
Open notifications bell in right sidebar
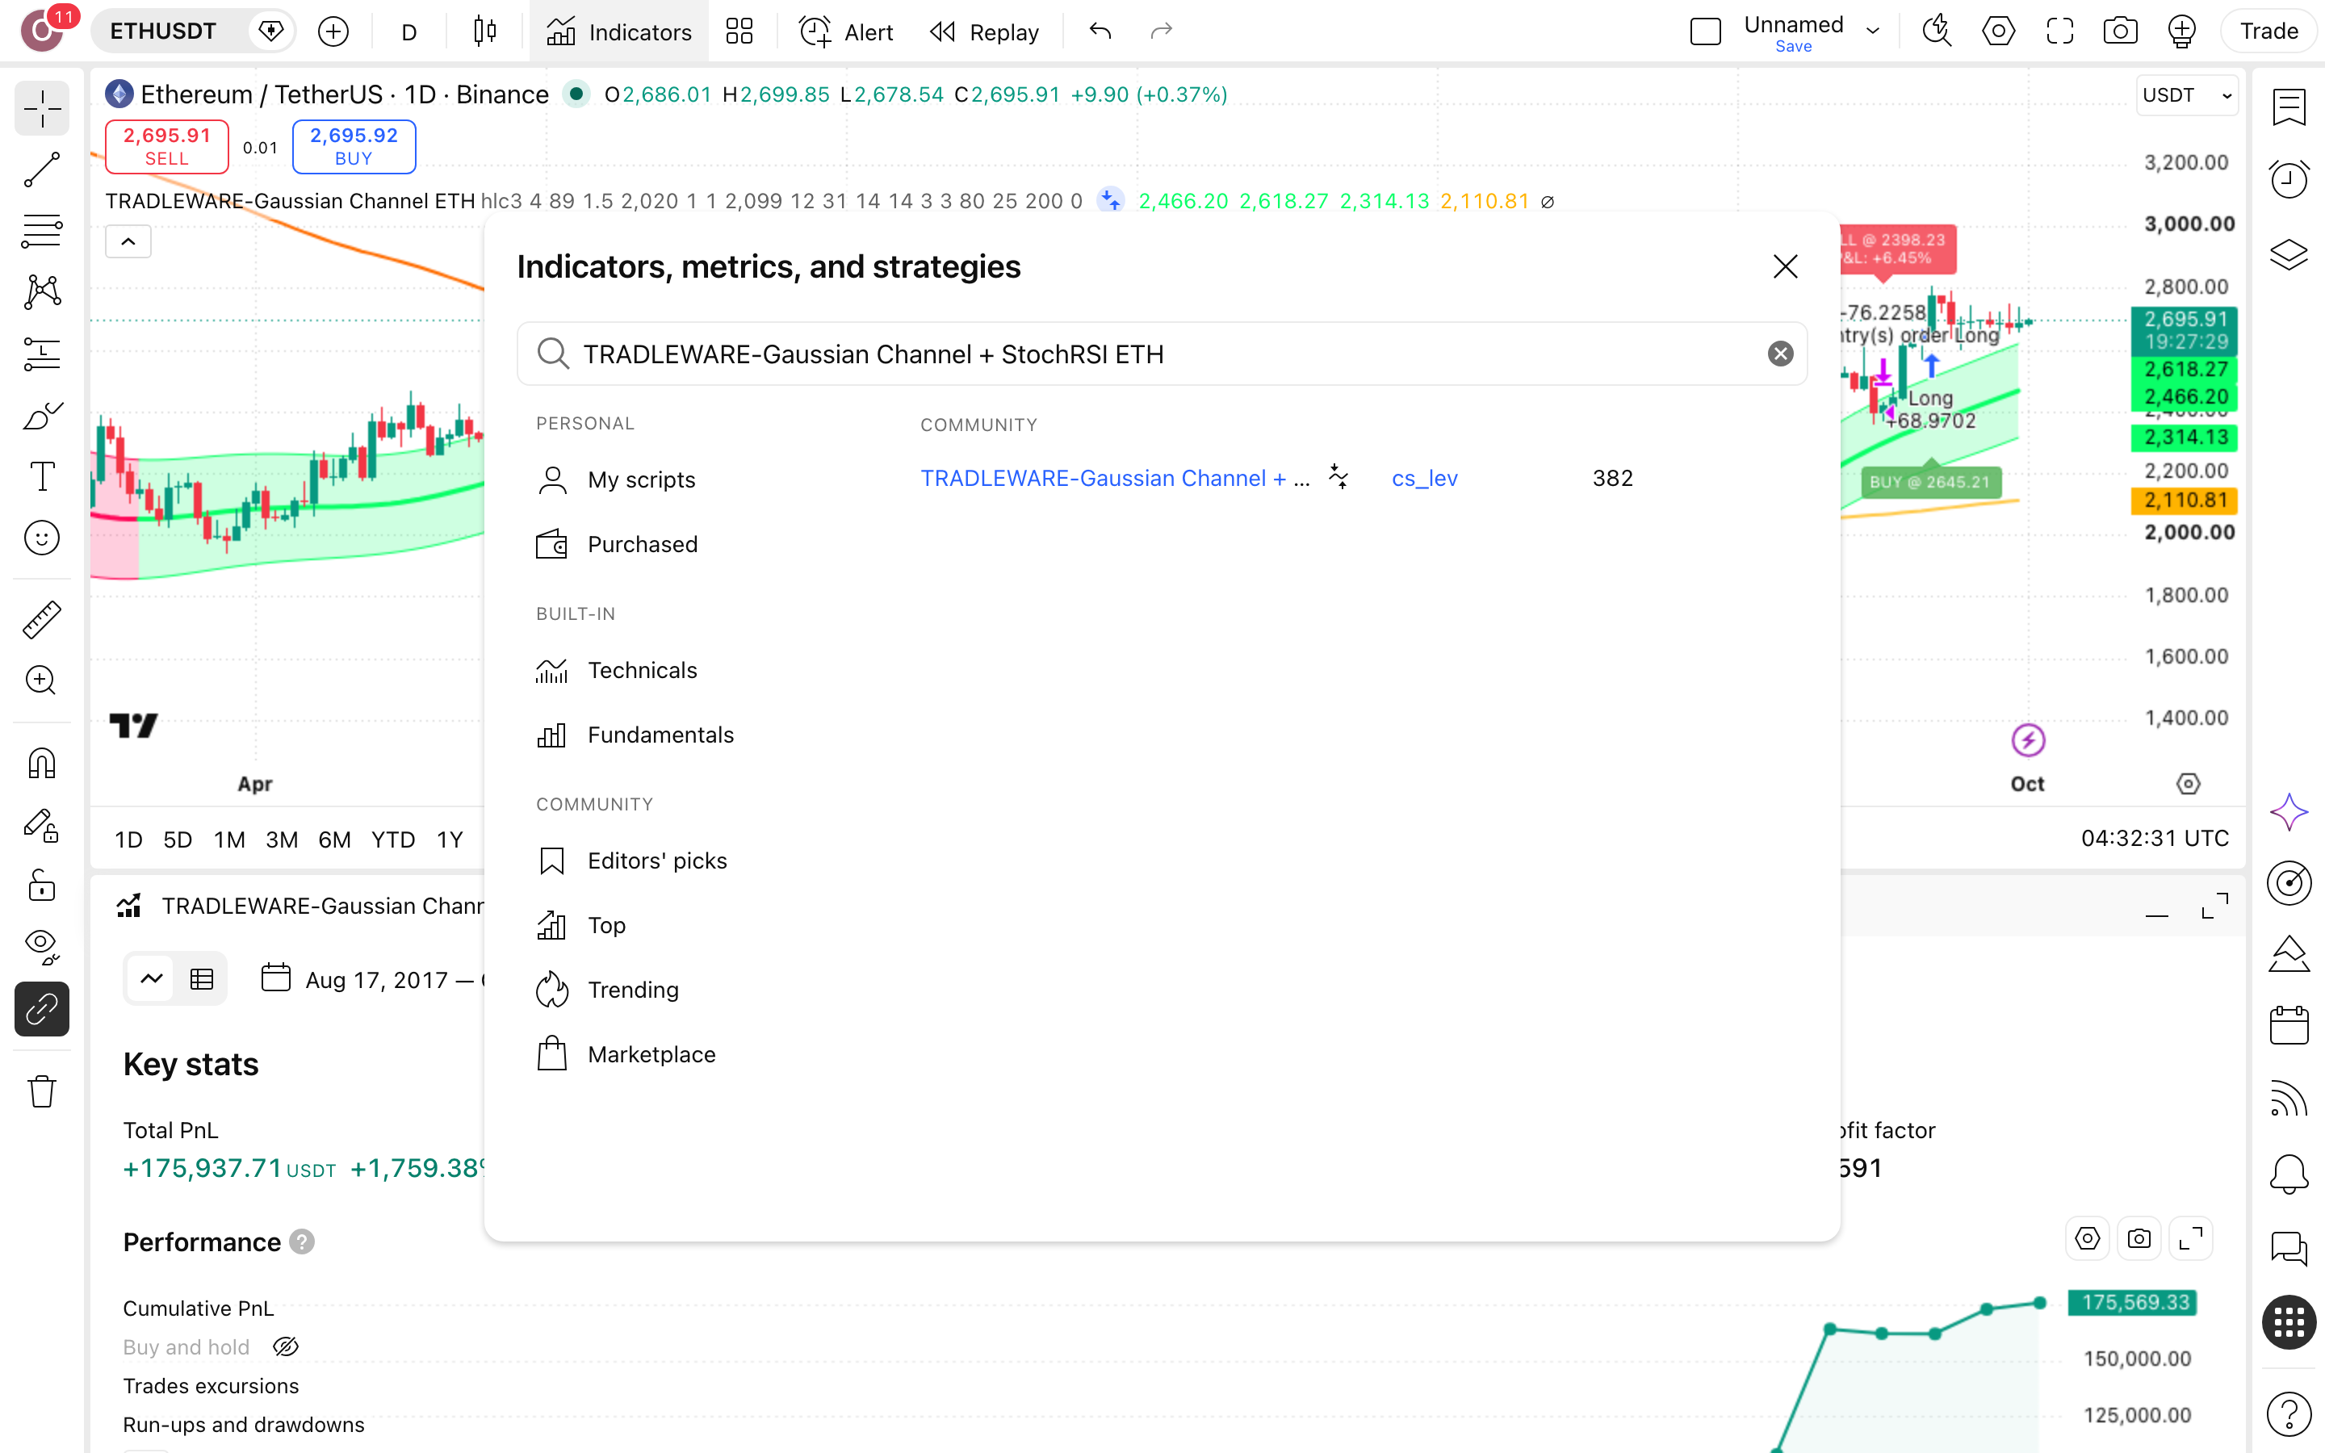click(x=2289, y=1174)
